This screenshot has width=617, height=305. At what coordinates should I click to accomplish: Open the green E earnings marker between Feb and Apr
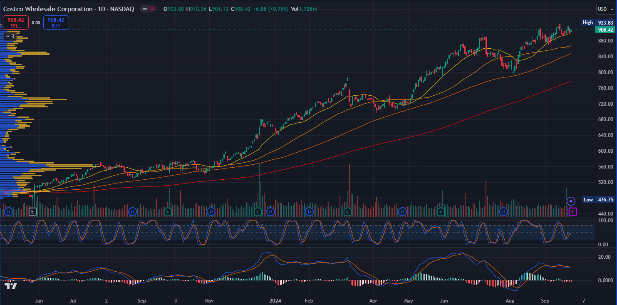coord(347,212)
